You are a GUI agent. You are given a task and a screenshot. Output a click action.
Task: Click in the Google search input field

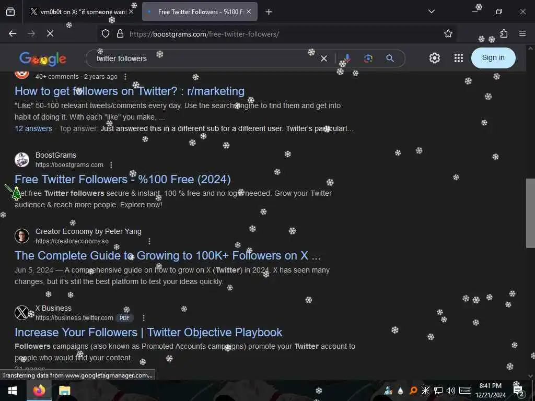point(205,58)
